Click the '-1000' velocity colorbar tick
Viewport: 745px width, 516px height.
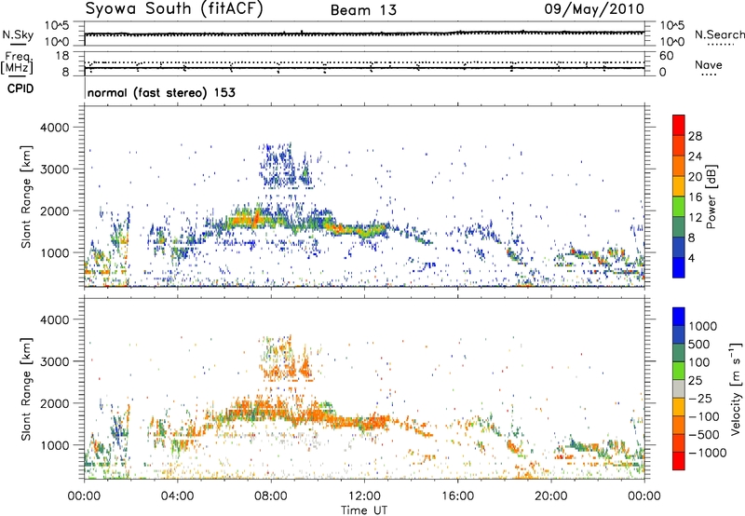point(707,453)
